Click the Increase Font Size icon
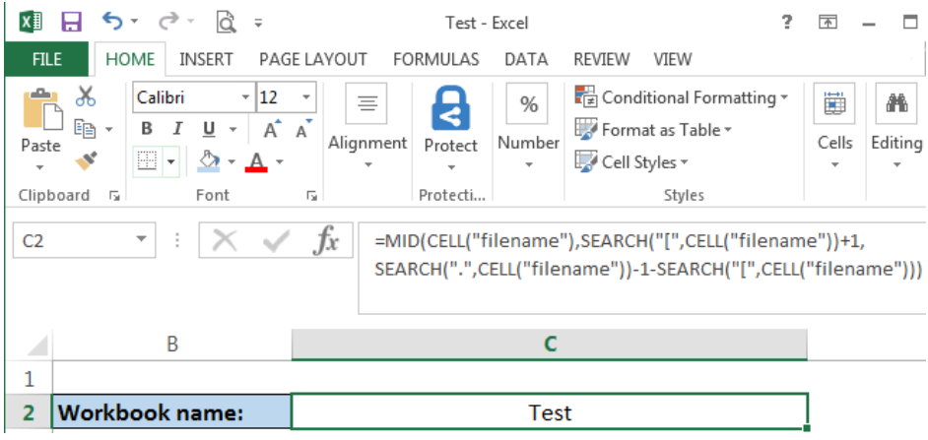The image size is (928, 440). 272,129
